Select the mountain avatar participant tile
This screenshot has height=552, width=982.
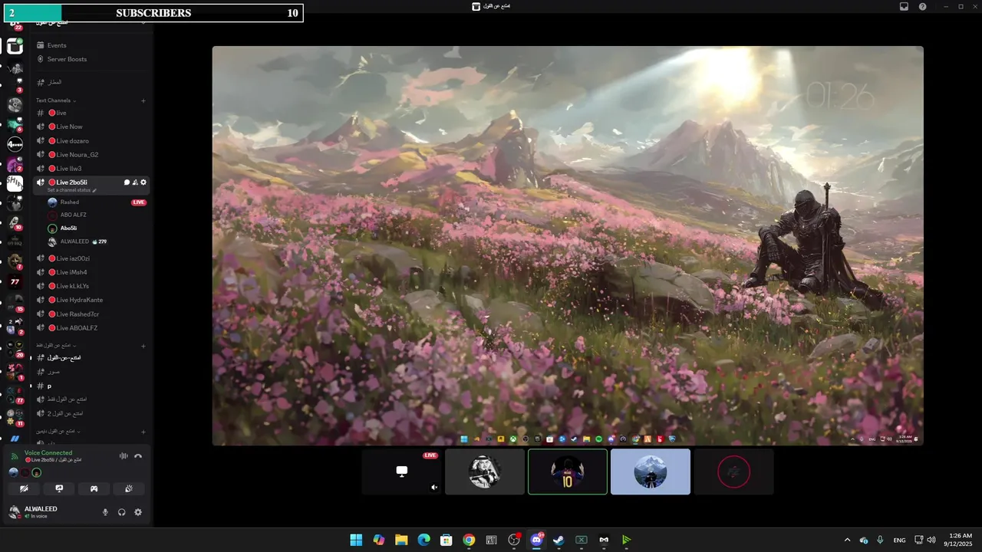(x=651, y=472)
